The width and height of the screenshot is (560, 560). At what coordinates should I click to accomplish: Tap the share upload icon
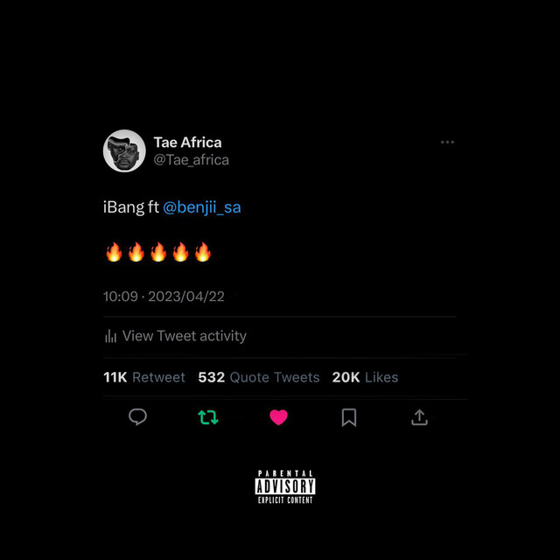419,417
